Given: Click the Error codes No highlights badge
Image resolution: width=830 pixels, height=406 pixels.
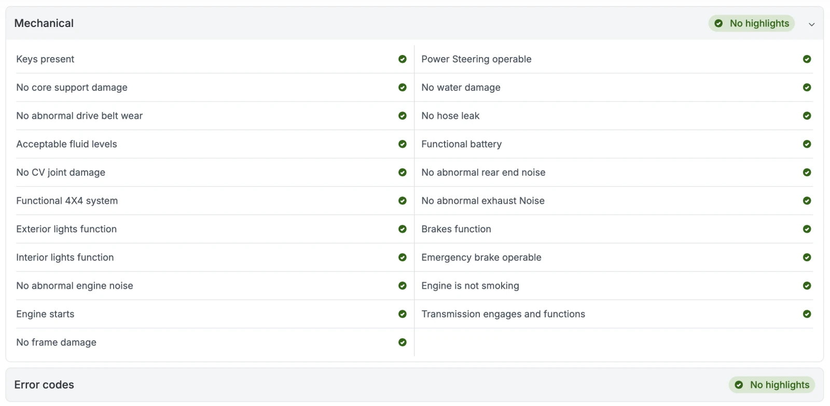Looking at the screenshot, I should tap(772, 385).
